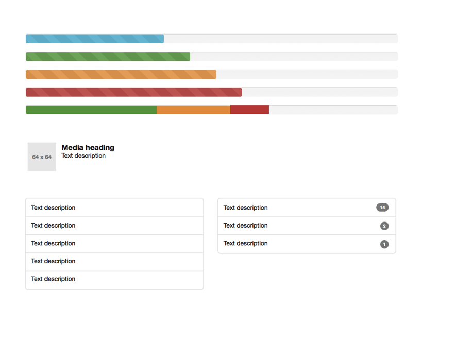This screenshot has width=456, height=342.
Task: Click the orange segment of stacked bar
Action: pyautogui.click(x=193, y=110)
